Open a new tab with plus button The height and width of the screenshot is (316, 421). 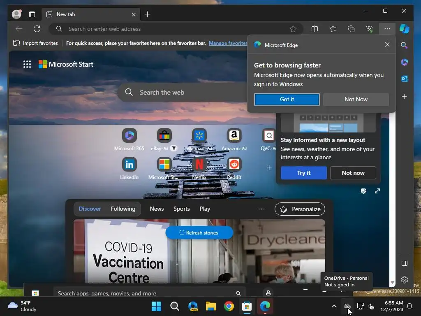(148, 14)
